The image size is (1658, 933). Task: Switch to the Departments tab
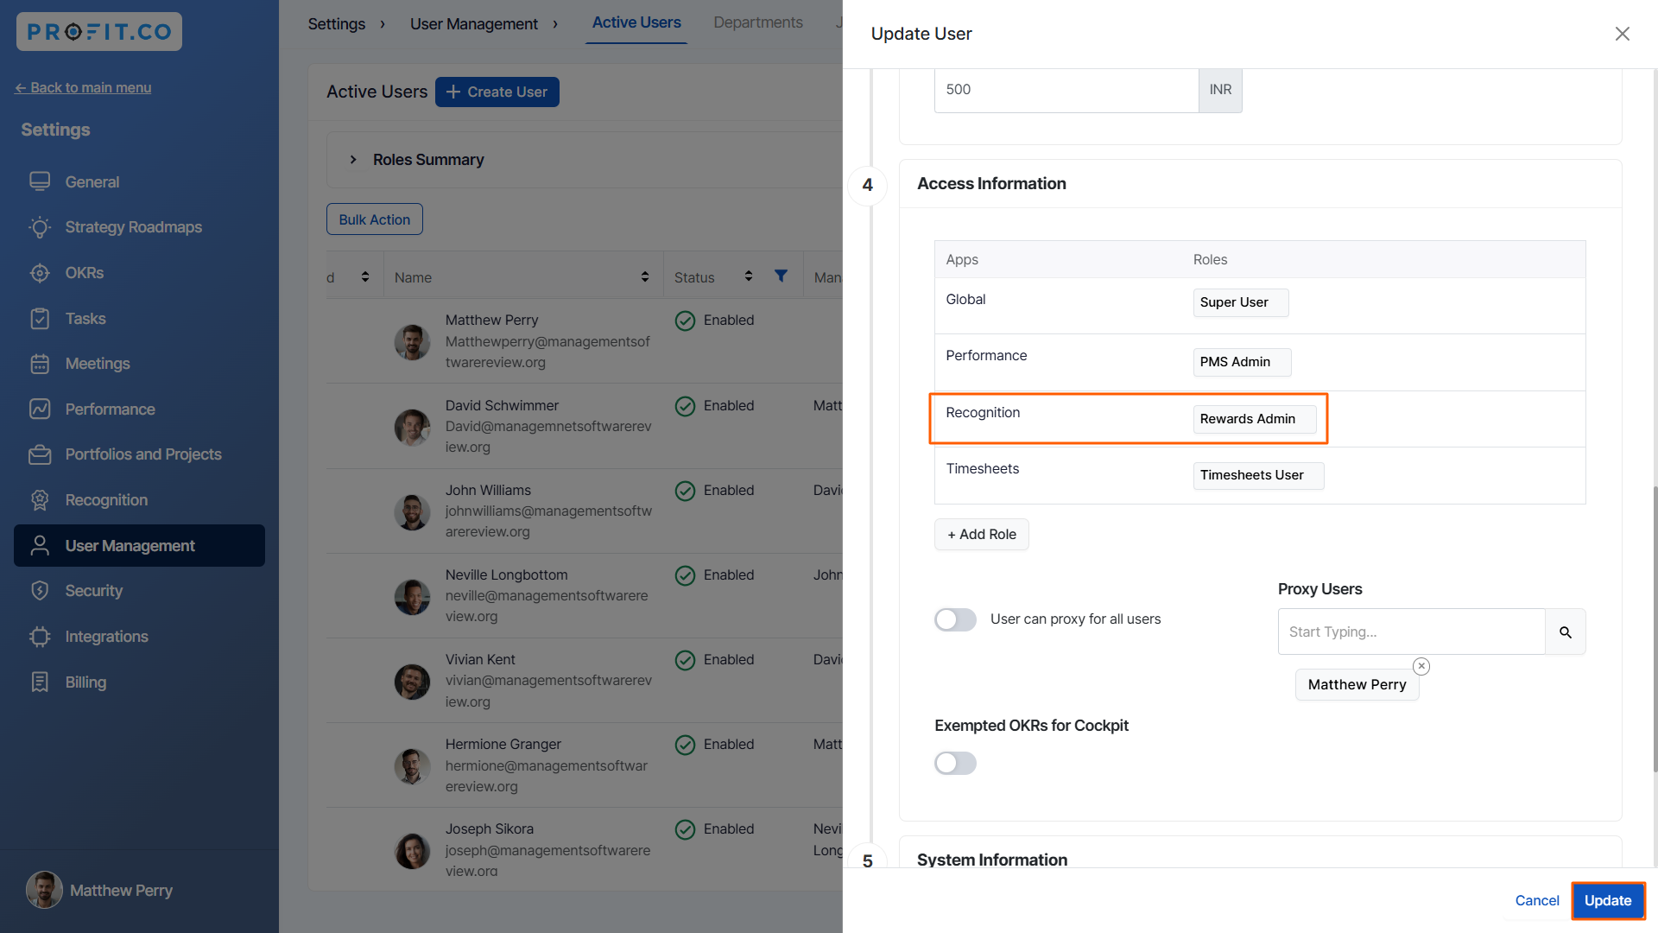point(757,22)
